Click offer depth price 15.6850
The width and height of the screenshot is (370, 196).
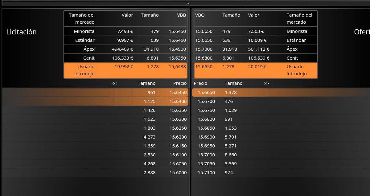pyautogui.click(x=206, y=128)
